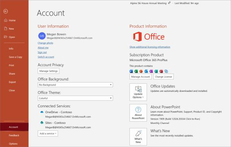Screen dimensions: 231x147
Task: Open the Export page
Action: pos(12,82)
